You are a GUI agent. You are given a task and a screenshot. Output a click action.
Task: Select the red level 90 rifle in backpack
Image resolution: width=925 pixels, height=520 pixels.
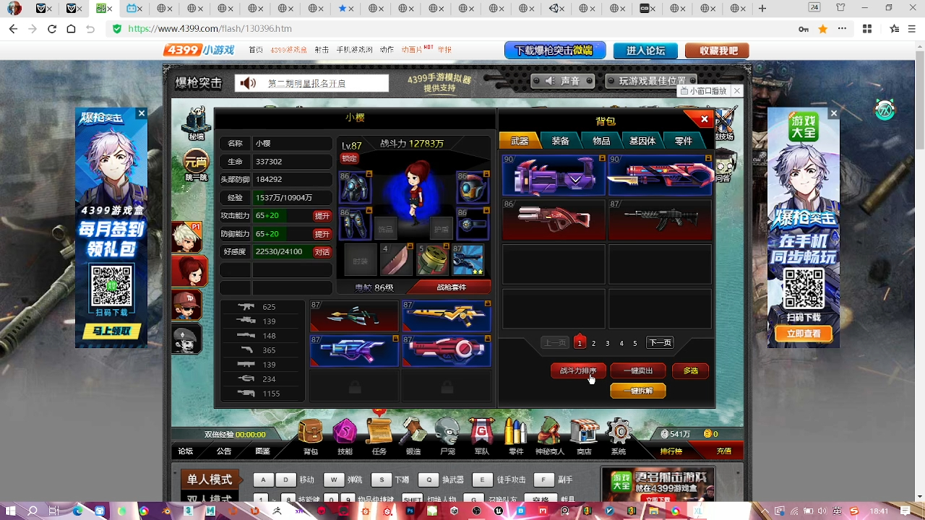(660, 175)
